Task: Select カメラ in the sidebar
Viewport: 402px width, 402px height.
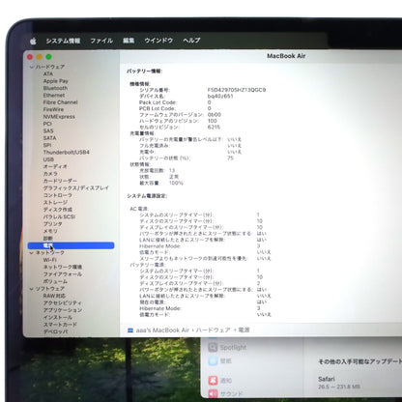Action: [x=50, y=174]
